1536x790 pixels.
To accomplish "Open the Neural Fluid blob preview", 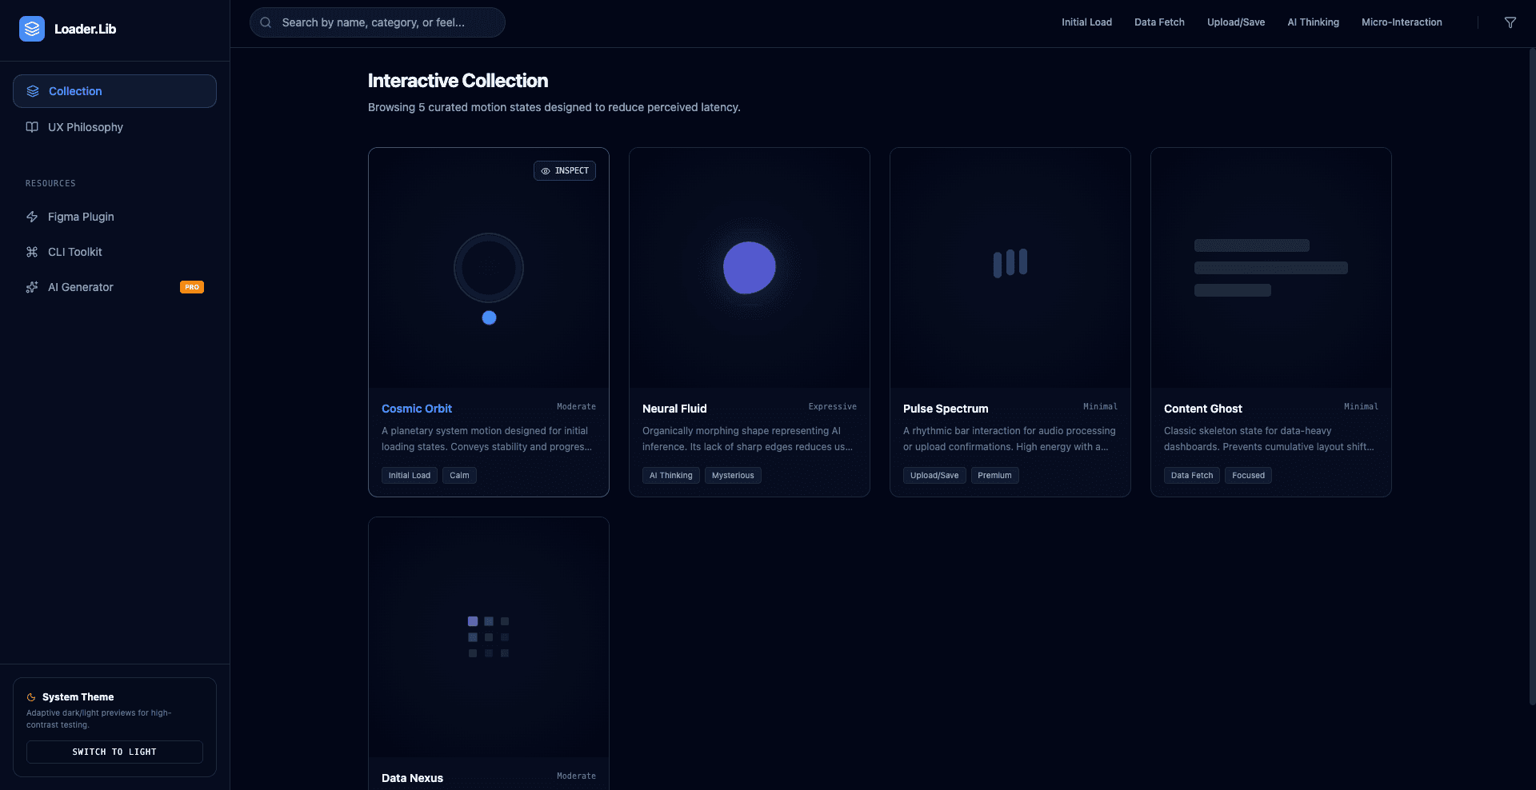I will tap(750, 268).
